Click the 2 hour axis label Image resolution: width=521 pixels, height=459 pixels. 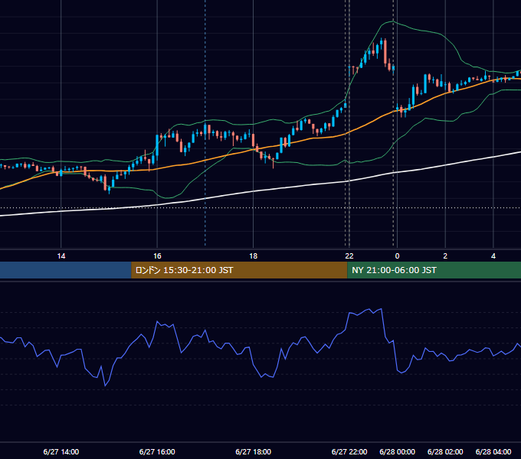click(445, 256)
